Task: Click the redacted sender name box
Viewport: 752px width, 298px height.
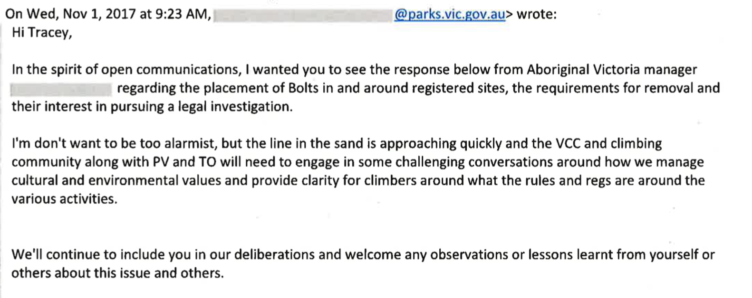Action: coord(302,15)
